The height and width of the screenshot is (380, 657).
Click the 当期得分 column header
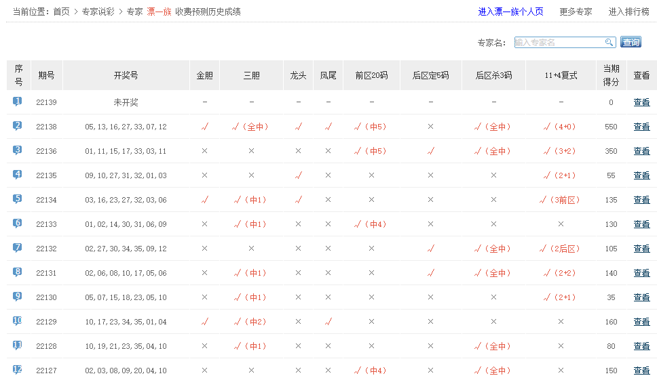coord(611,75)
